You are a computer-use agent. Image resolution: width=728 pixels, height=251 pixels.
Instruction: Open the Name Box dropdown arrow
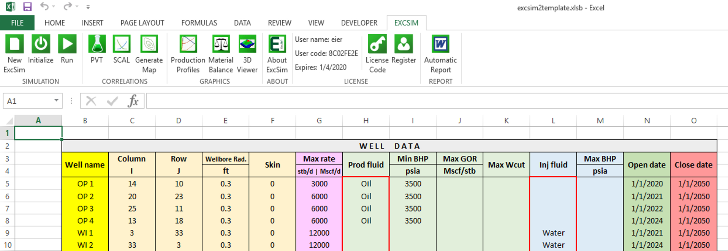point(56,101)
